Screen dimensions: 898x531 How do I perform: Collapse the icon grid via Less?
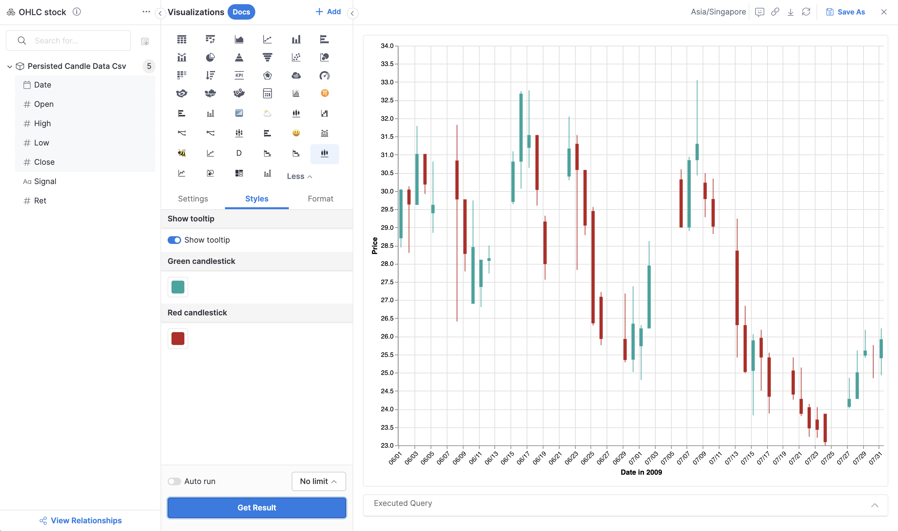299,176
